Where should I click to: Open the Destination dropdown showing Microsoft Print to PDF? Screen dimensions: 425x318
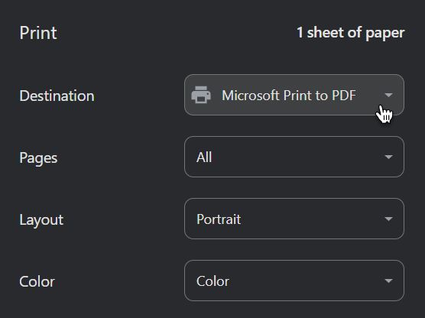[x=294, y=95]
